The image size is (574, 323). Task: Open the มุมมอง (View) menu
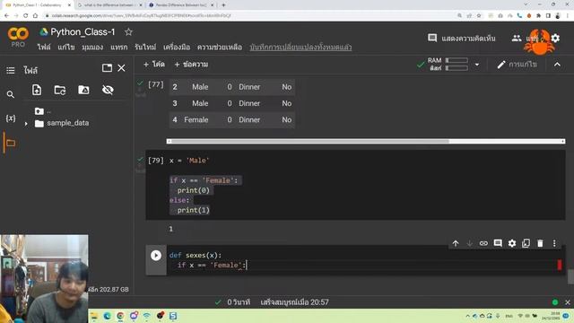point(92,48)
